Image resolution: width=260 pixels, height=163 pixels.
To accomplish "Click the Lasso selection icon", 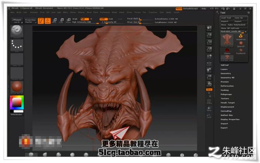I will click(x=209, y=116).
